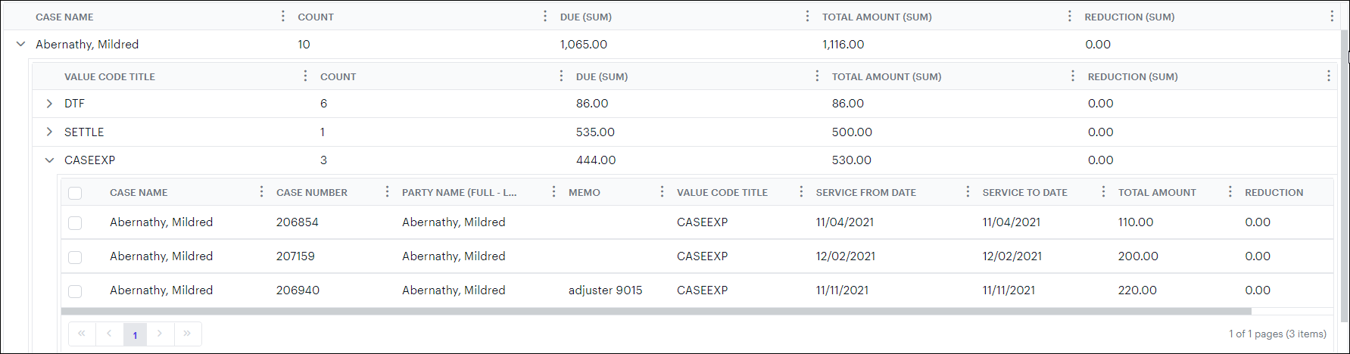The width and height of the screenshot is (1350, 354).
Task: Go to page 1 in pager
Action: [135, 334]
